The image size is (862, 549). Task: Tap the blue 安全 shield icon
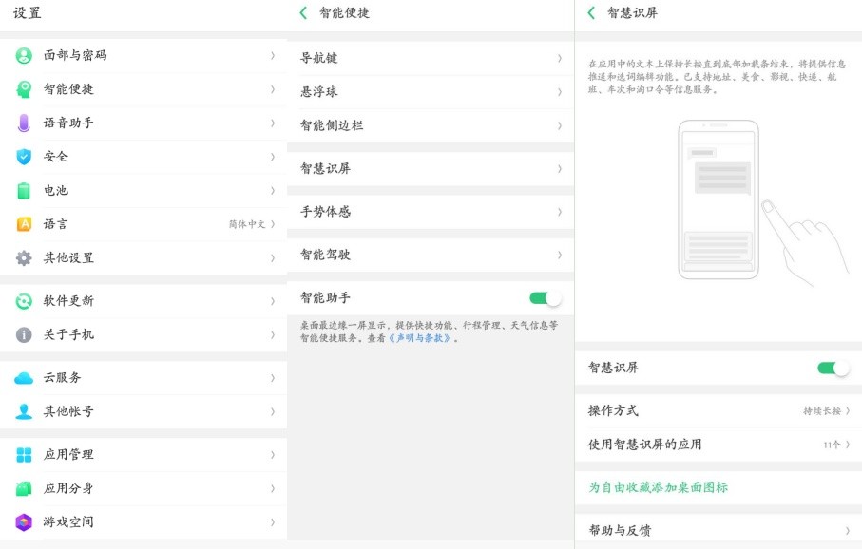coord(24,157)
